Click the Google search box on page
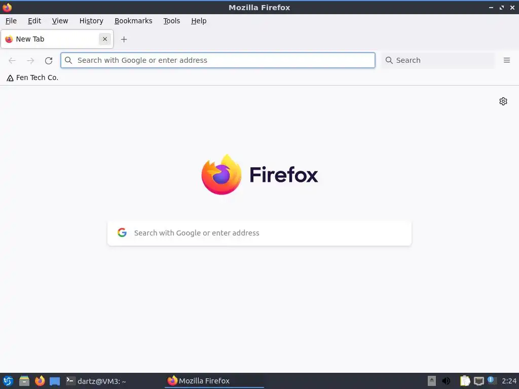The width and height of the screenshot is (519, 389). tap(259, 233)
